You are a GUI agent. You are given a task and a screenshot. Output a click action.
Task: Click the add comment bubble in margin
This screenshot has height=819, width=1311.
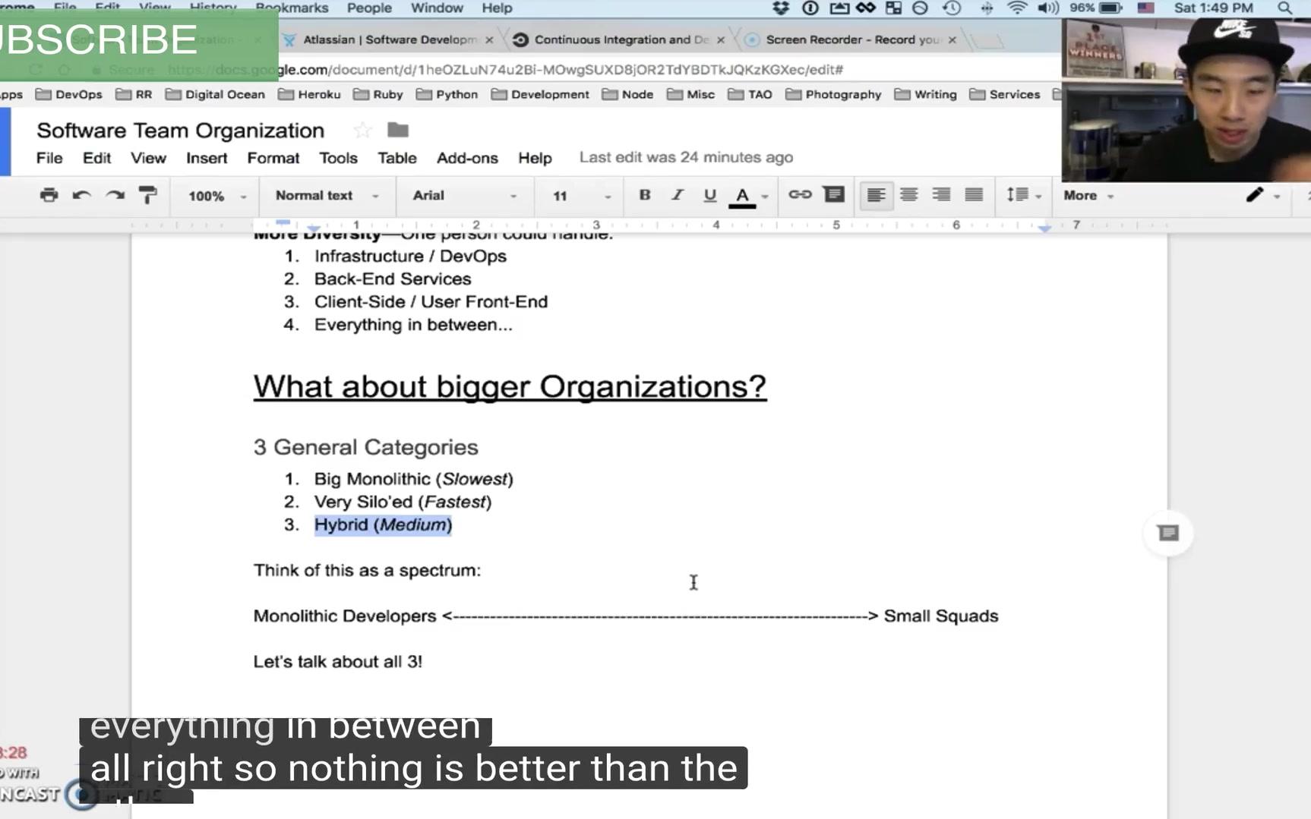pyautogui.click(x=1168, y=533)
